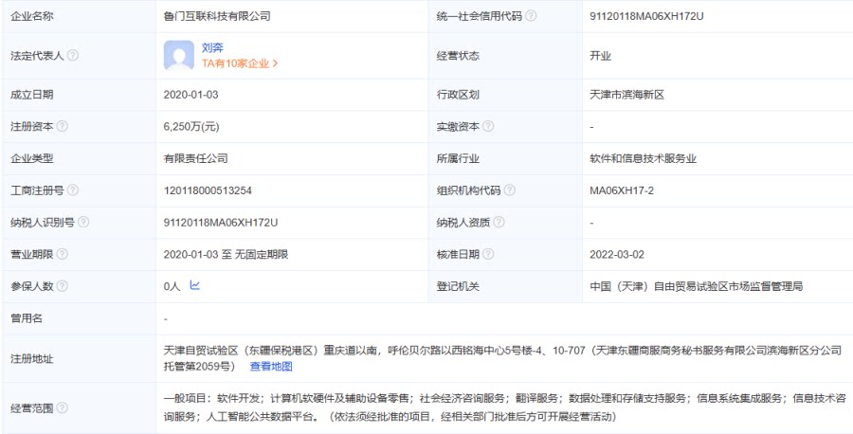Click registered capital 6,250万(元)
Screen dimensions: 853x434
(x=191, y=127)
